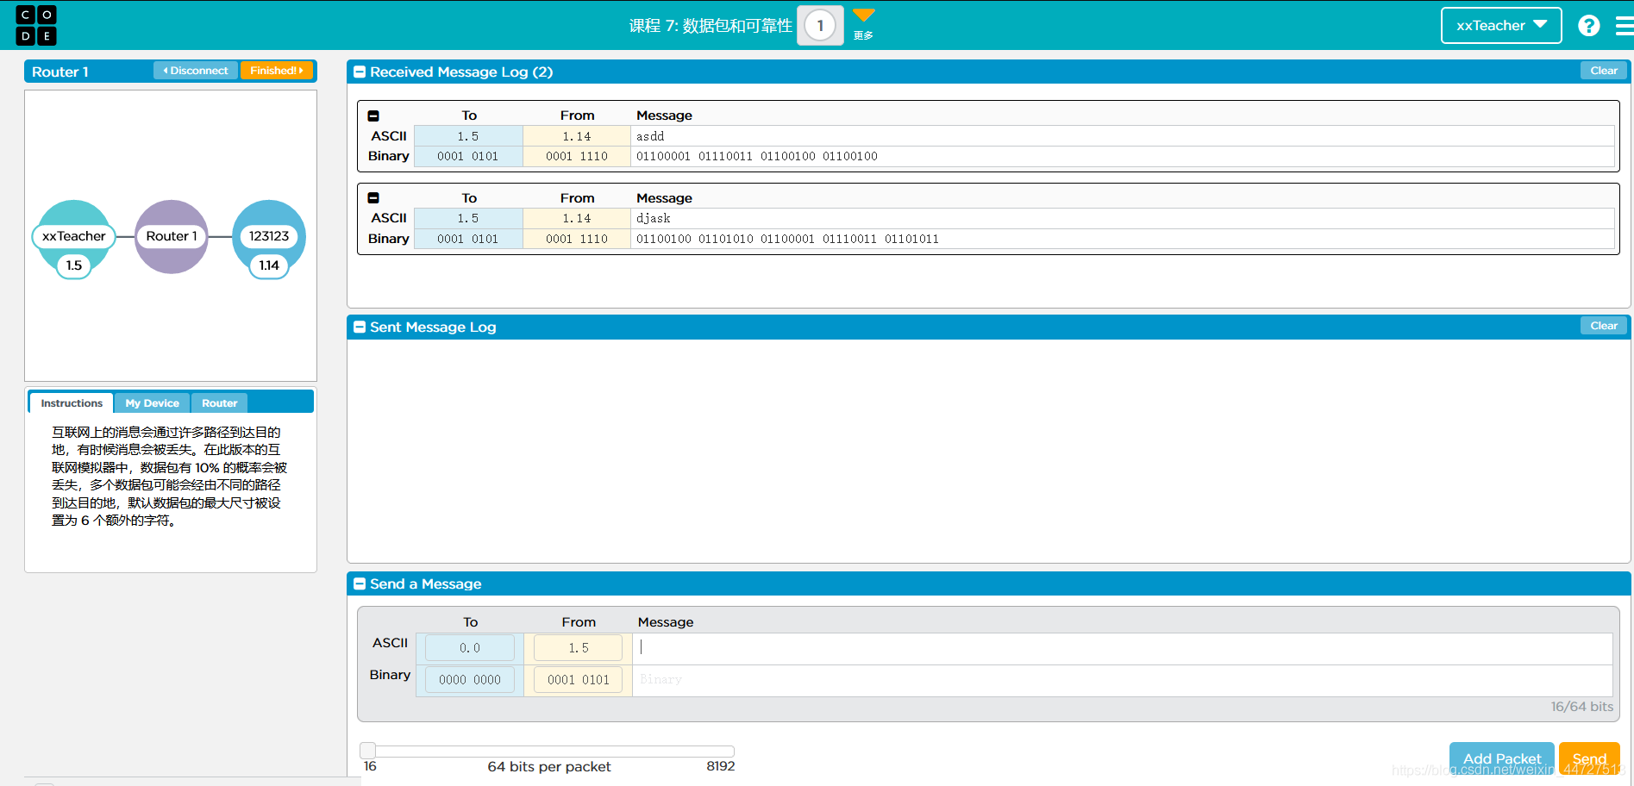The image size is (1634, 786).
Task: Select the Router 1 node in diagram
Action: [x=172, y=237]
